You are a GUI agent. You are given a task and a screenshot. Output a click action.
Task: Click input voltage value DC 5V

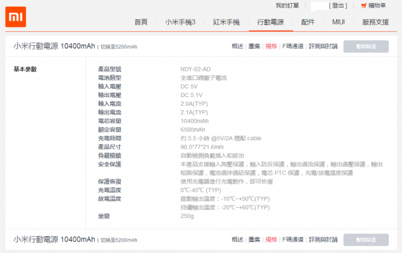(x=189, y=86)
